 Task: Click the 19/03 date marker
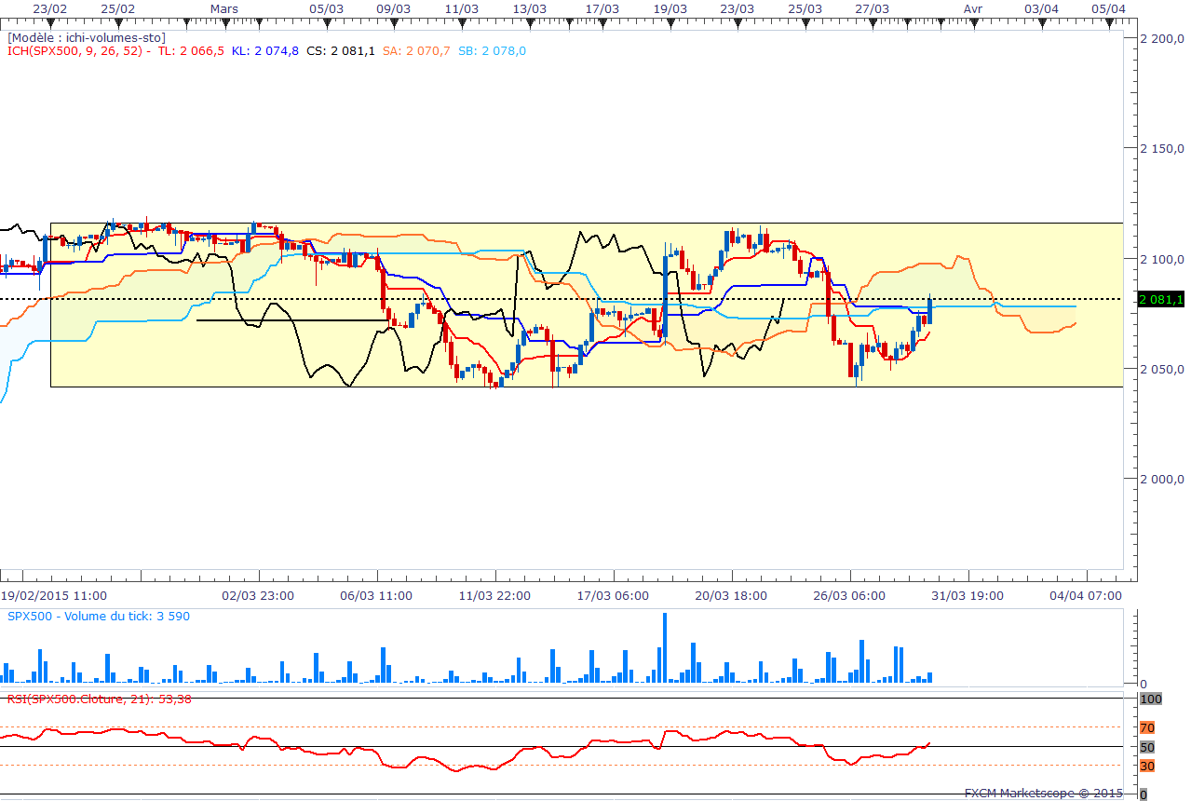[x=670, y=8]
